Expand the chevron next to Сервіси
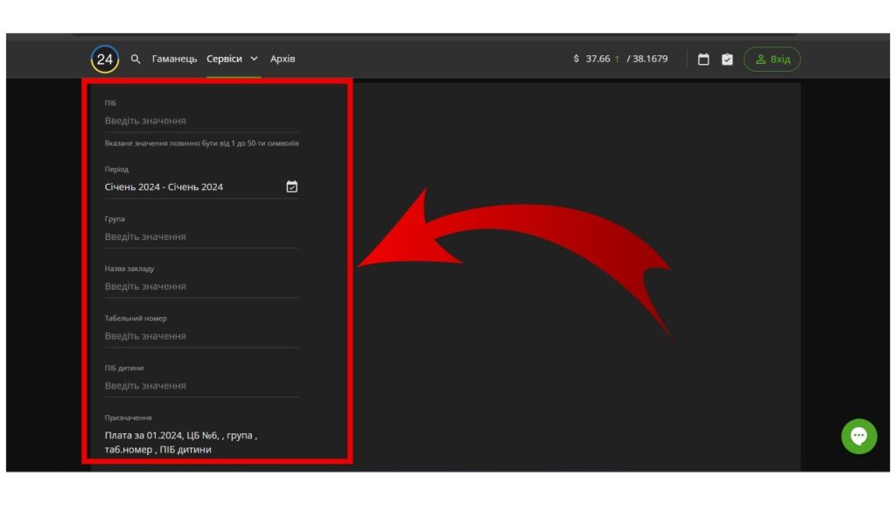Viewport: 896px width, 505px height. click(x=254, y=59)
